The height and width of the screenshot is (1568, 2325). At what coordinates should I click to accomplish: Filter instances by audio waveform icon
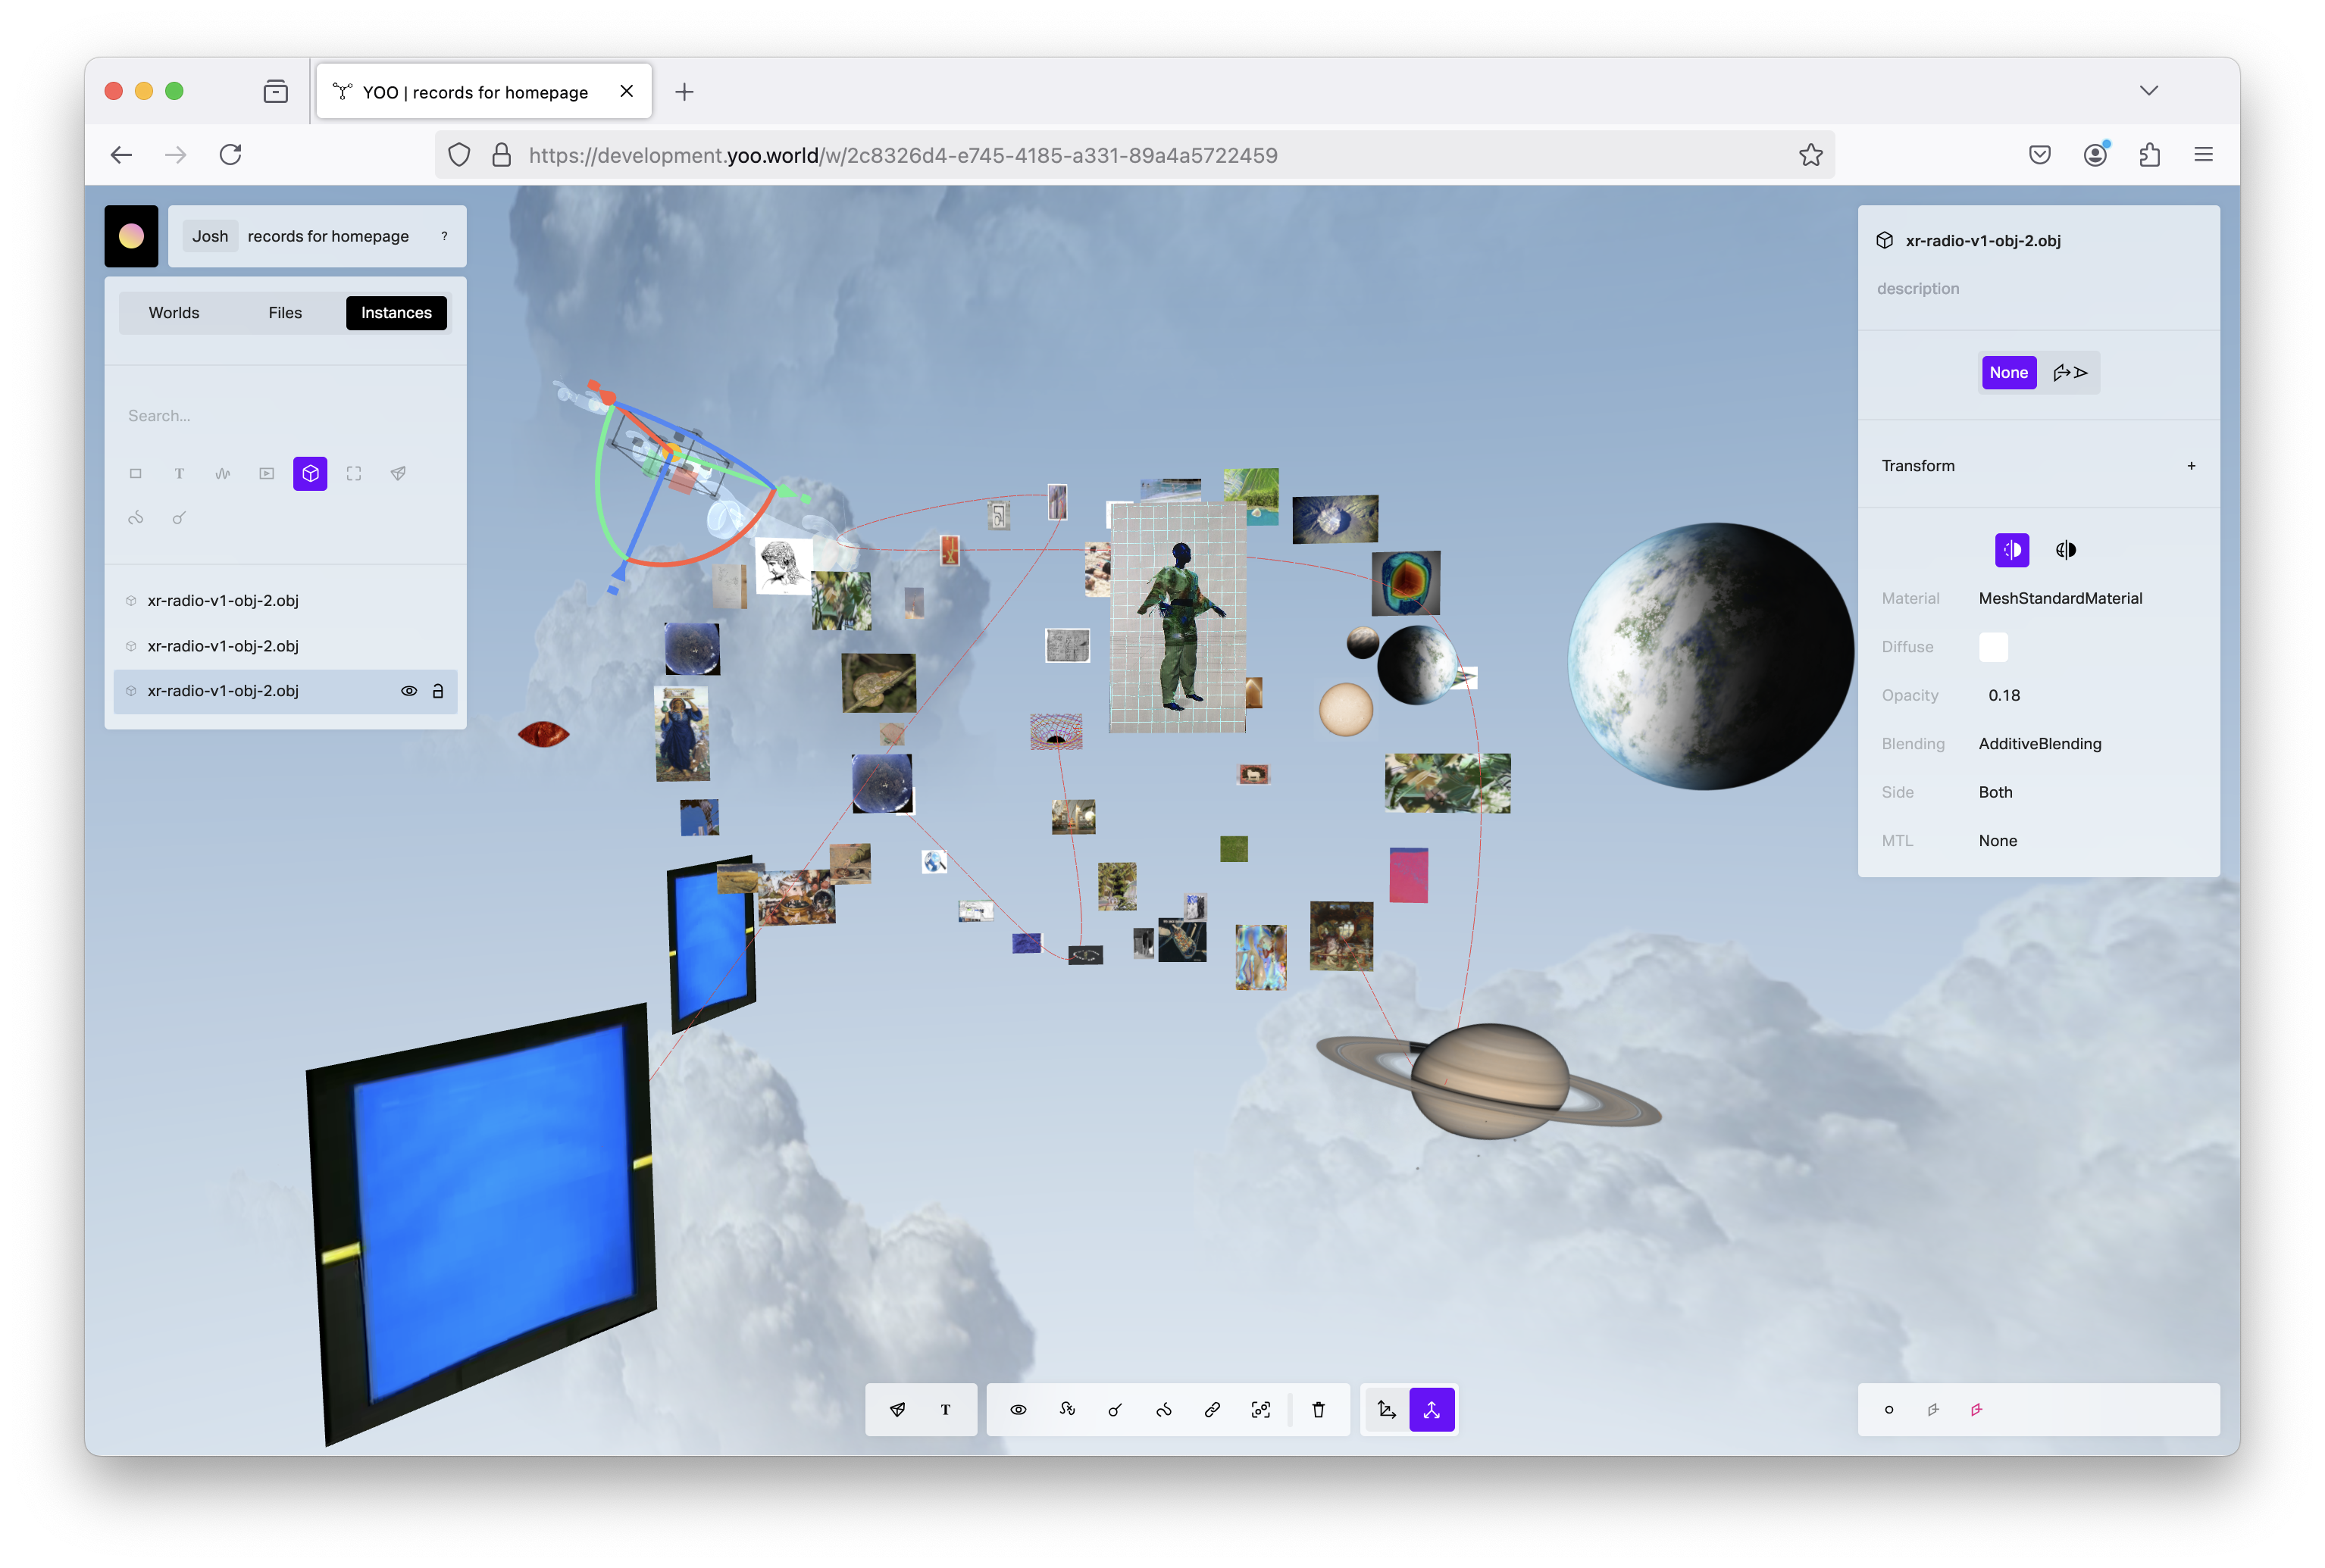222,473
